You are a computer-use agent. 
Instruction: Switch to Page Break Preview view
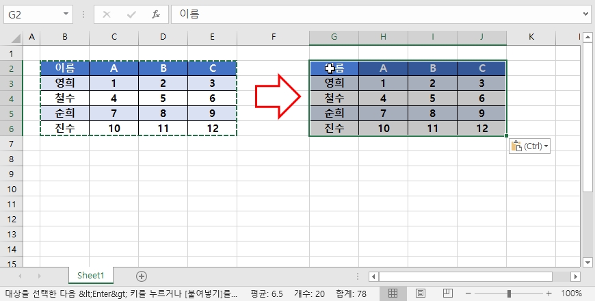(448, 293)
